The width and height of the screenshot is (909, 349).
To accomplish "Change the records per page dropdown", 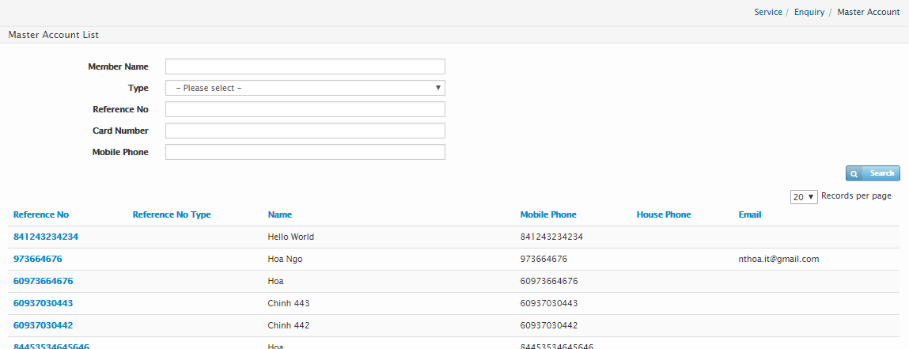I will pos(803,197).
